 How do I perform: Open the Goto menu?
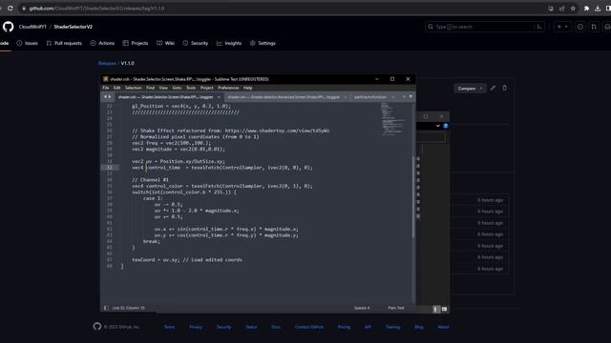pos(177,88)
